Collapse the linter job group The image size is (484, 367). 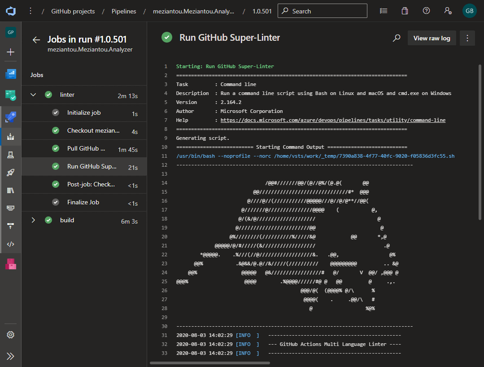point(33,95)
